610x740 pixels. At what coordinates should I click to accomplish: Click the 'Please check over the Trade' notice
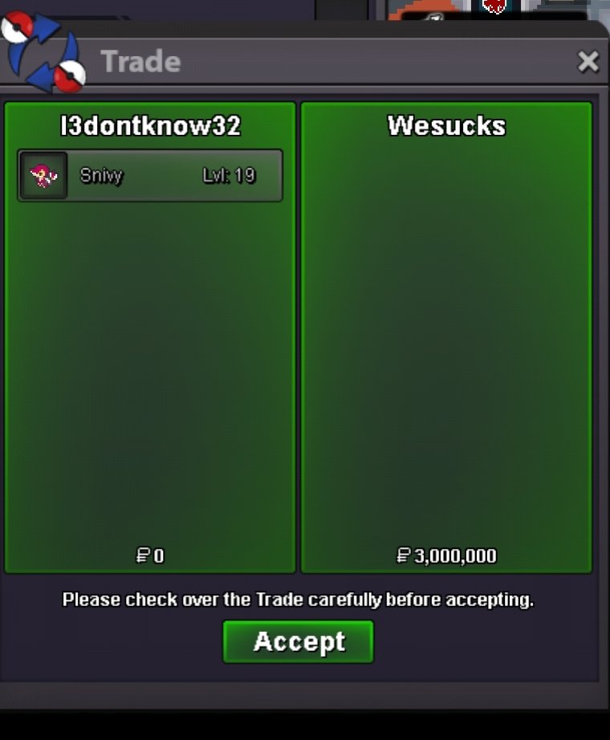pyautogui.click(x=298, y=600)
